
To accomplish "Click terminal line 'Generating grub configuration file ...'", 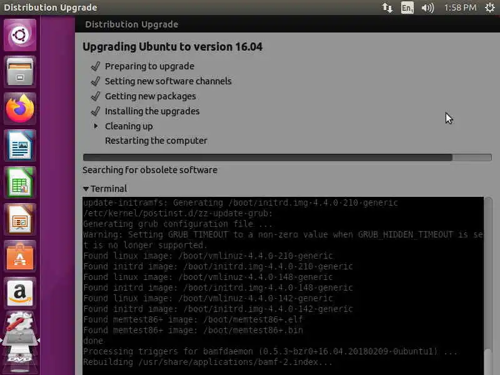I will coord(178,224).
